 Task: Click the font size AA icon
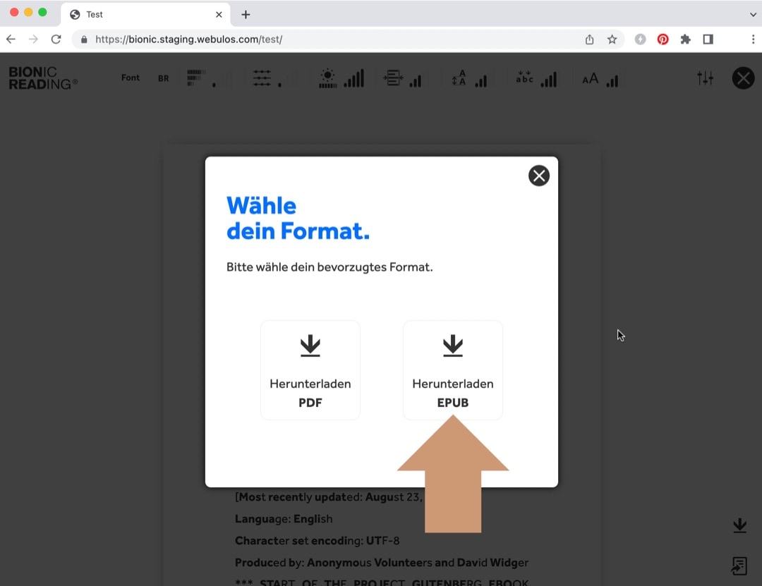click(590, 79)
